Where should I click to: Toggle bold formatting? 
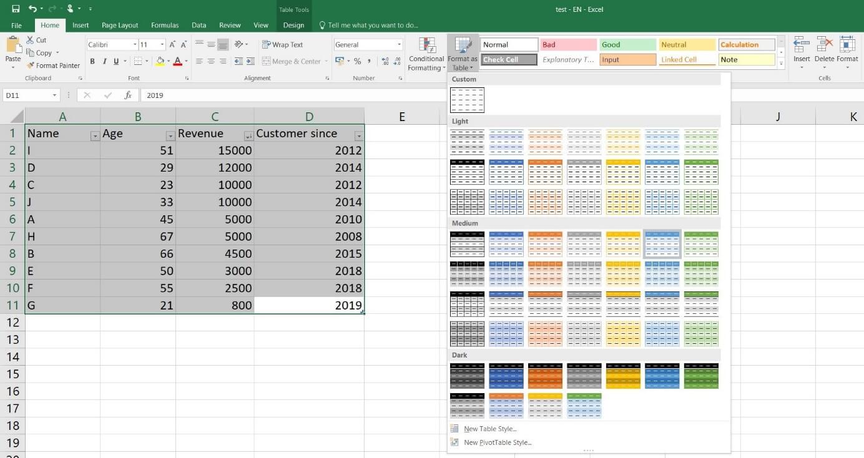point(92,61)
